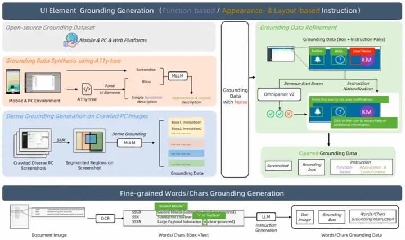405x240 pixels.
Task: Click the Instruction box in Cleaned Grounding Data
Action: pyautogui.click(x=362, y=167)
